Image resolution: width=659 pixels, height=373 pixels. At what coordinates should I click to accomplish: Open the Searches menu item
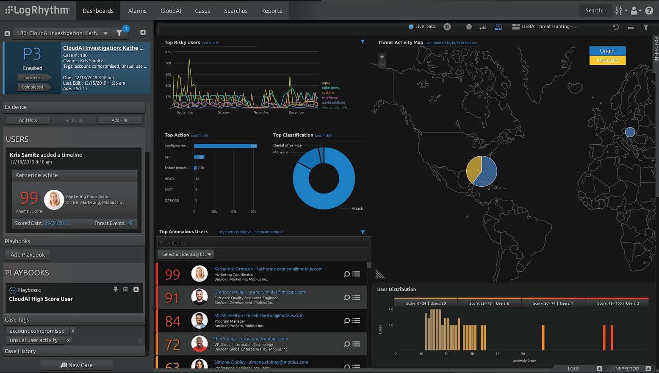click(235, 11)
